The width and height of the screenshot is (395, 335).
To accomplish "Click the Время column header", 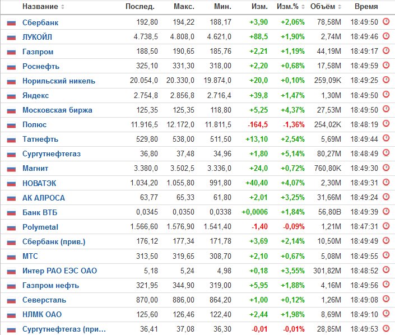I will [x=366, y=7].
